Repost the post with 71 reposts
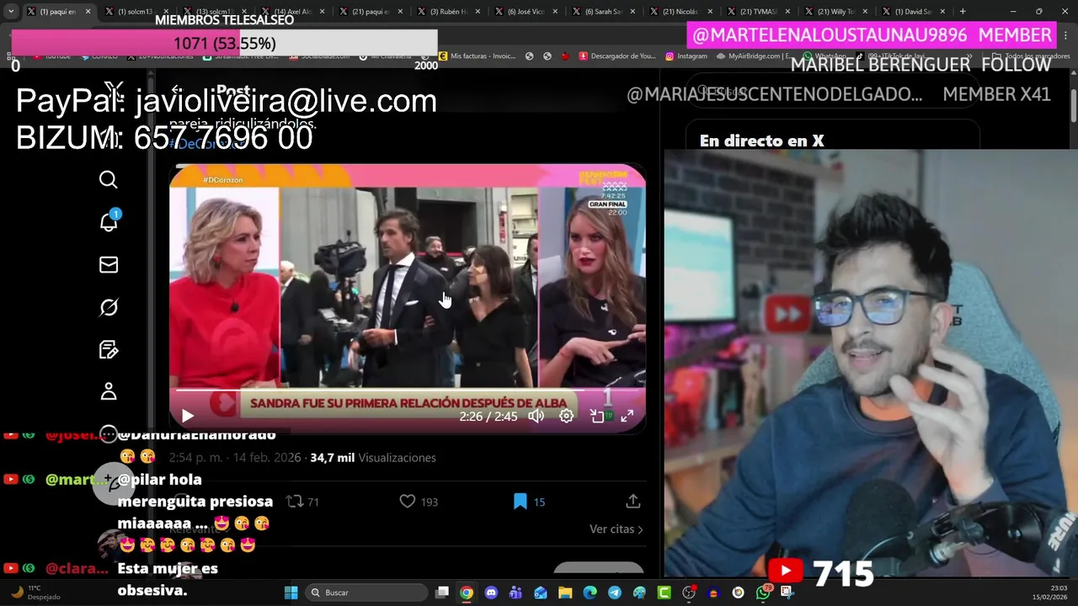This screenshot has height=606, width=1078. tap(302, 502)
